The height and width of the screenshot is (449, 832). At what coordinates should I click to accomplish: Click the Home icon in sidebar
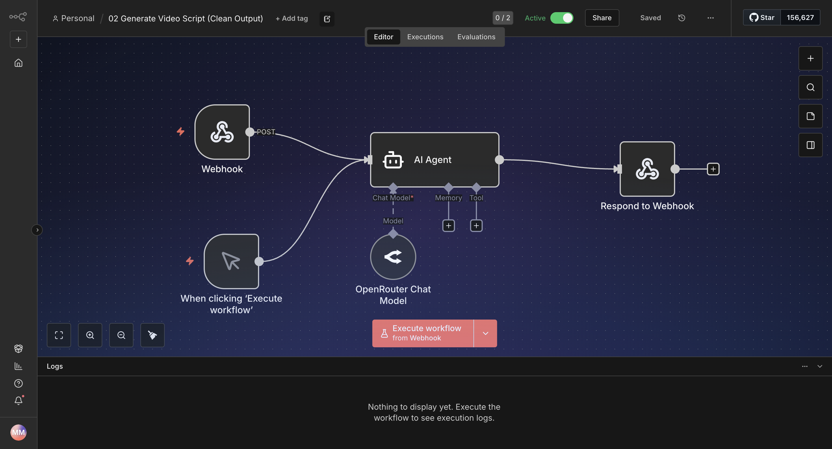coord(18,63)
